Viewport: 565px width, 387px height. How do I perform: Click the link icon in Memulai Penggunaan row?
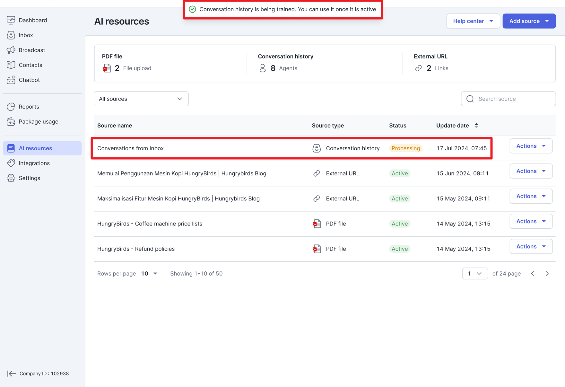click(x=317, y=173)
